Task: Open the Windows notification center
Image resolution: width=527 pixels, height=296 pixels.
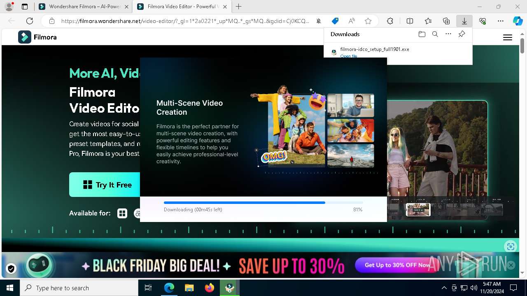Action: [513, 288]
